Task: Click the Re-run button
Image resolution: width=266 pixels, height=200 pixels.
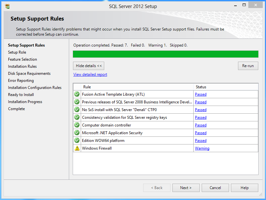Action: click(248, 66)
